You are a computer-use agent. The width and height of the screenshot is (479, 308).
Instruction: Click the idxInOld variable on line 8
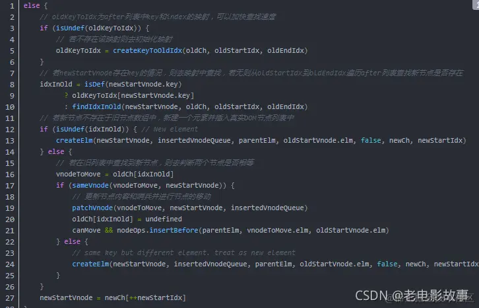56,84
